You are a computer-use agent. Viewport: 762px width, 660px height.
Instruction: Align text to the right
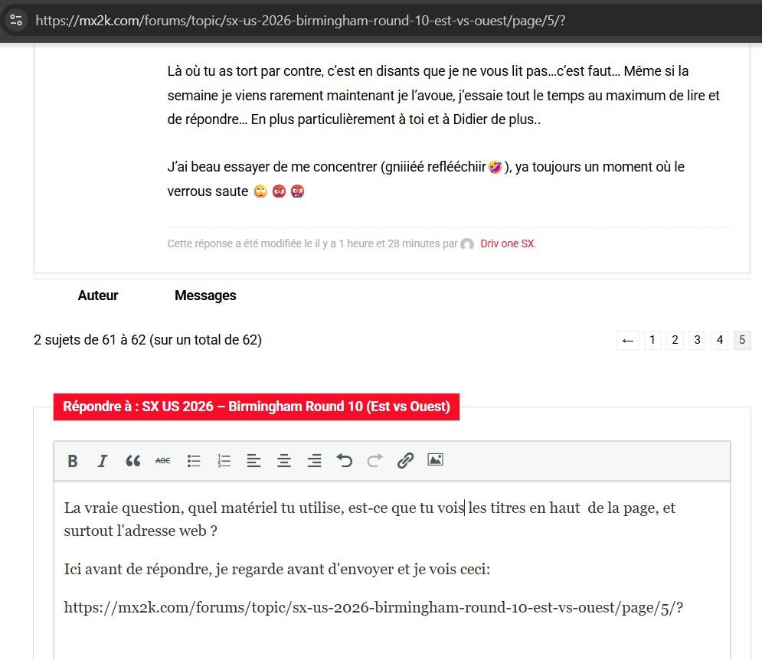pos(314,461)
